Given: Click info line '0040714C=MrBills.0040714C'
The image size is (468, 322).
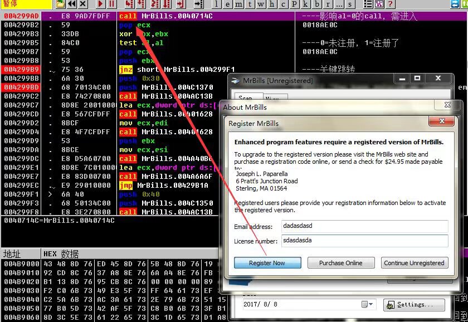Looking at the screenshot, I should tap(60, 221).
